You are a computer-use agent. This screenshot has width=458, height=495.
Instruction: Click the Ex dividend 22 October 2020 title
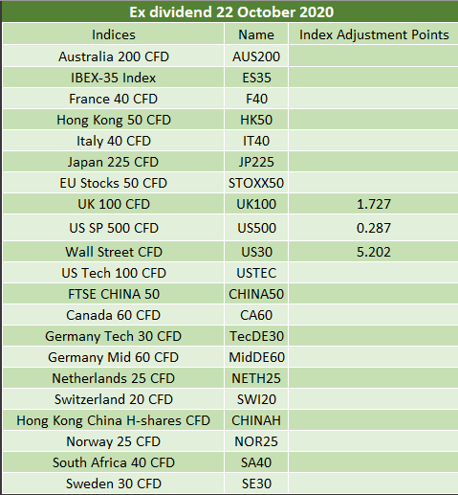[231, 12]
